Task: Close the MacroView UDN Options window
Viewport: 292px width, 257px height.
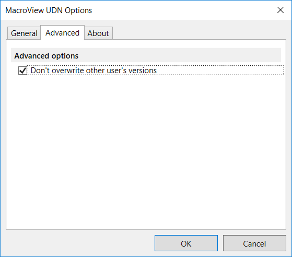Action: pyautogui.click(x=281, y=10)
